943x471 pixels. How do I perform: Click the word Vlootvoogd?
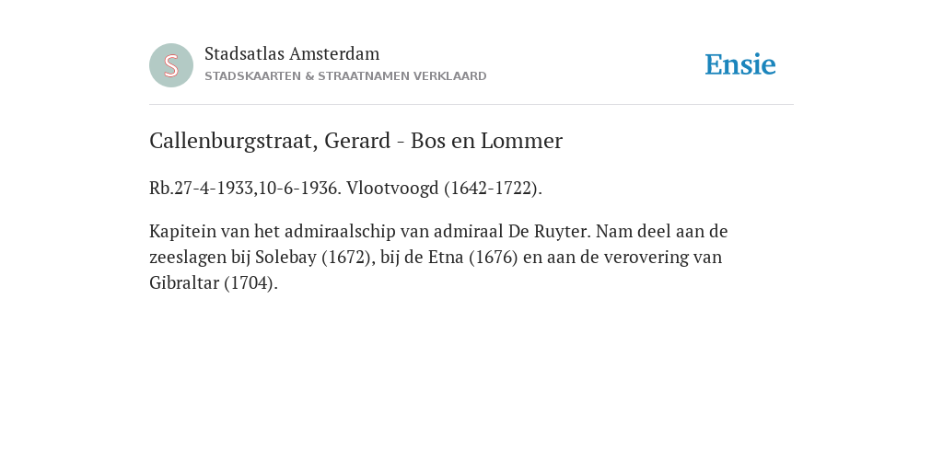(x=392, y=189)
